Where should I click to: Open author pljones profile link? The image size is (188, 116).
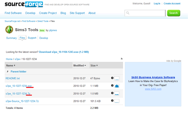point(53,30)
